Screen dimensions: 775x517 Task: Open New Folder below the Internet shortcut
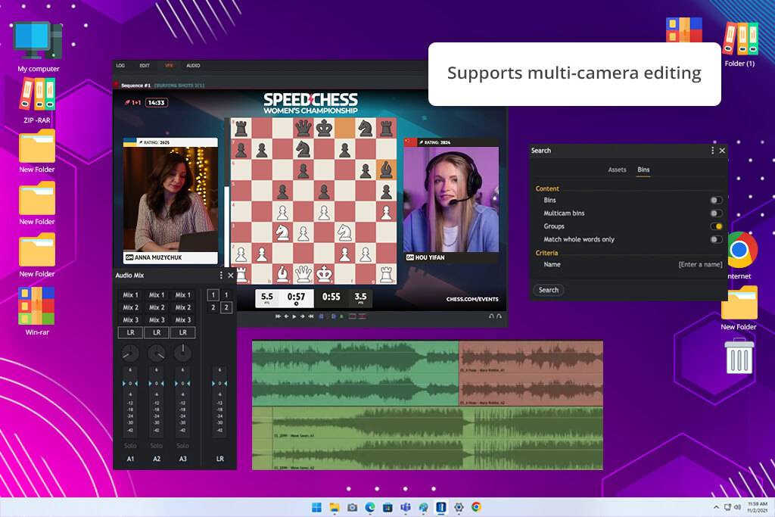739,308
